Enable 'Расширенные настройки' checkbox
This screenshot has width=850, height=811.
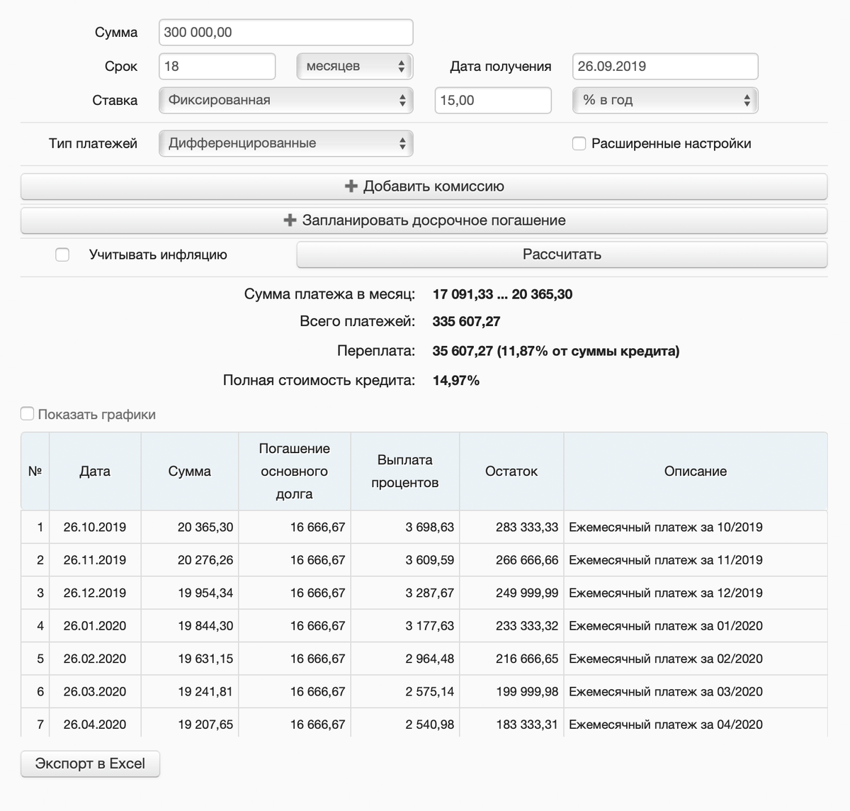click(x=579, y=144)
